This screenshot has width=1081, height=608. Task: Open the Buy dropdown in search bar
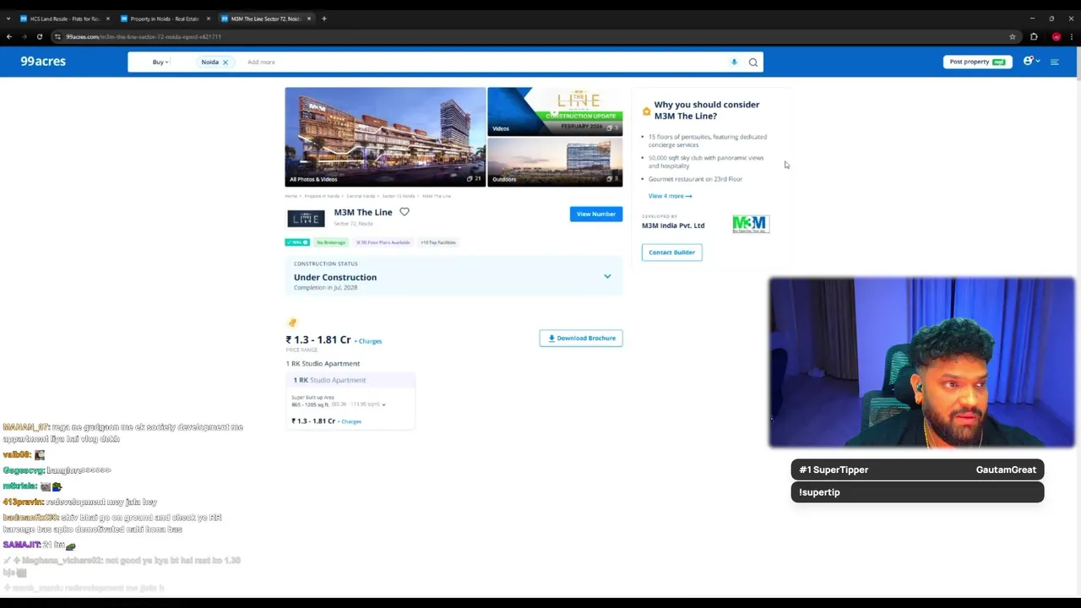[x=160, y=62]
